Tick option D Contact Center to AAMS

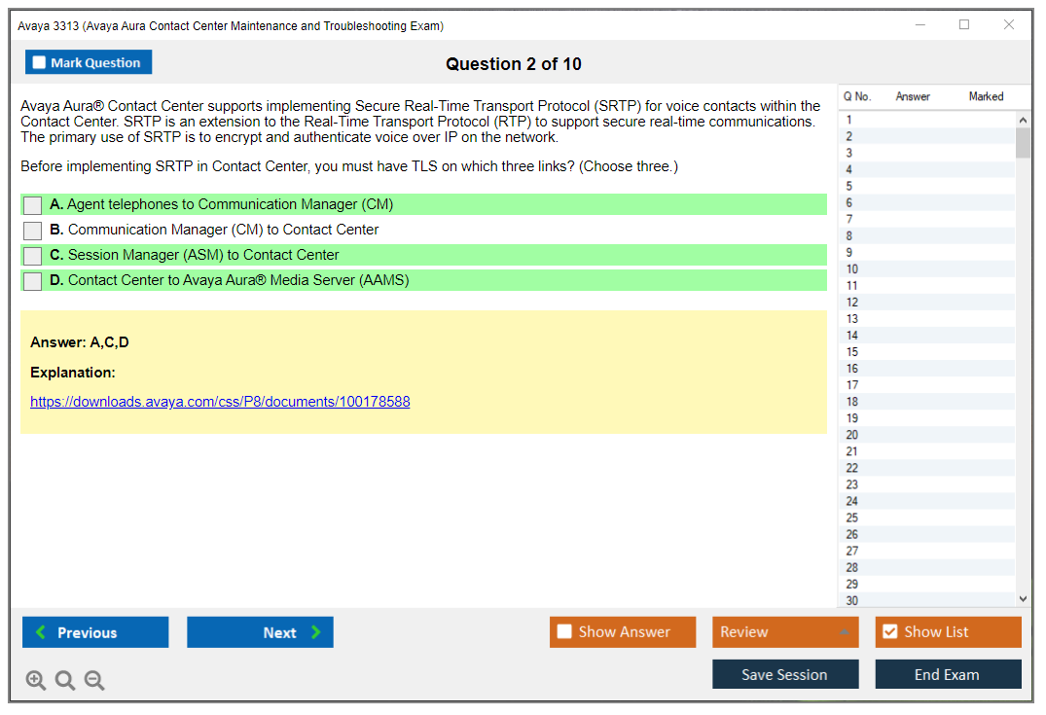32,281
